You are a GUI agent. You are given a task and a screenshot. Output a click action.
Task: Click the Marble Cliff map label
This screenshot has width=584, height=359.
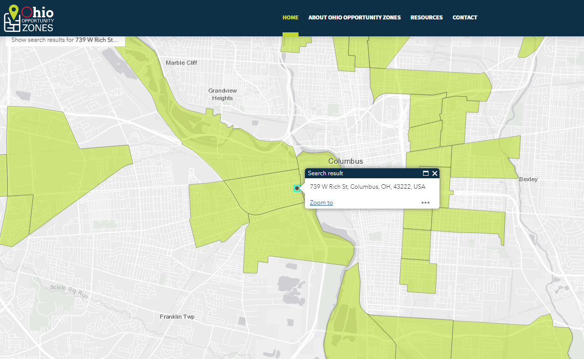coord(181,63)
